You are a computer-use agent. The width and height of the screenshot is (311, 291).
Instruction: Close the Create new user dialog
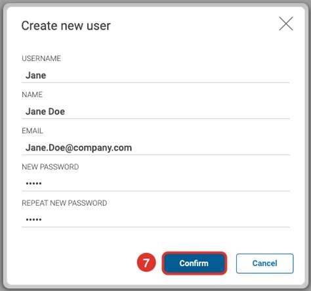coord(286,24)
